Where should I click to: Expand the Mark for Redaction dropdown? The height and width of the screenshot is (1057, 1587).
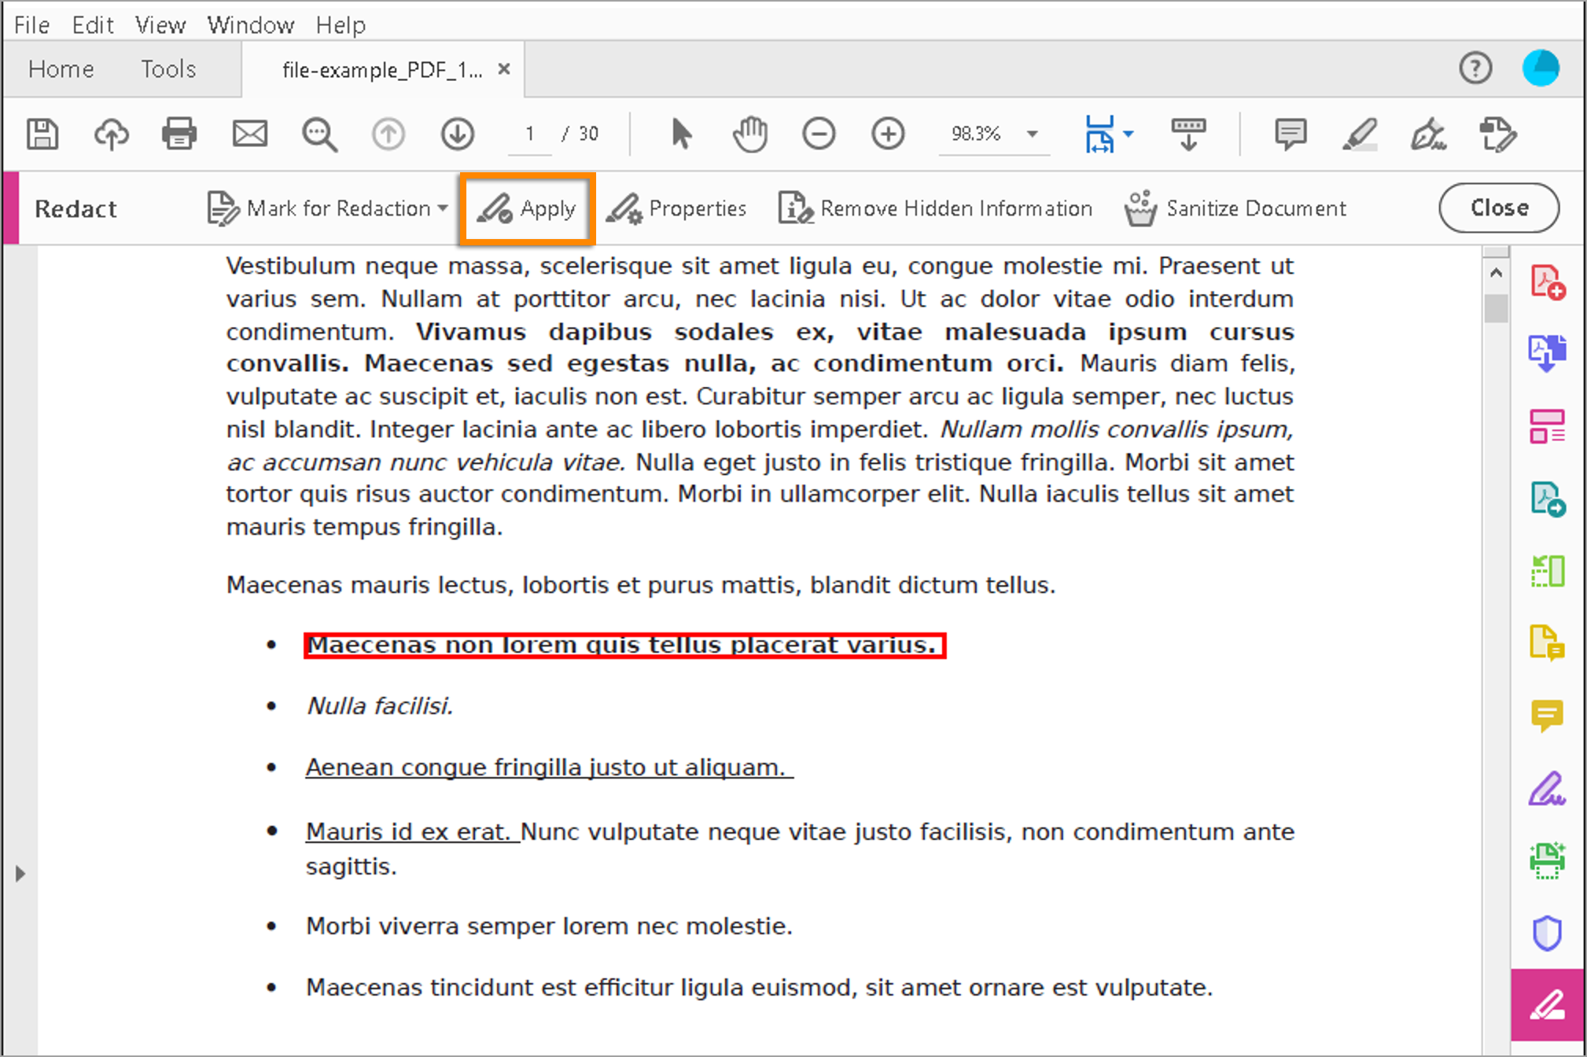(x=442, y=208)
